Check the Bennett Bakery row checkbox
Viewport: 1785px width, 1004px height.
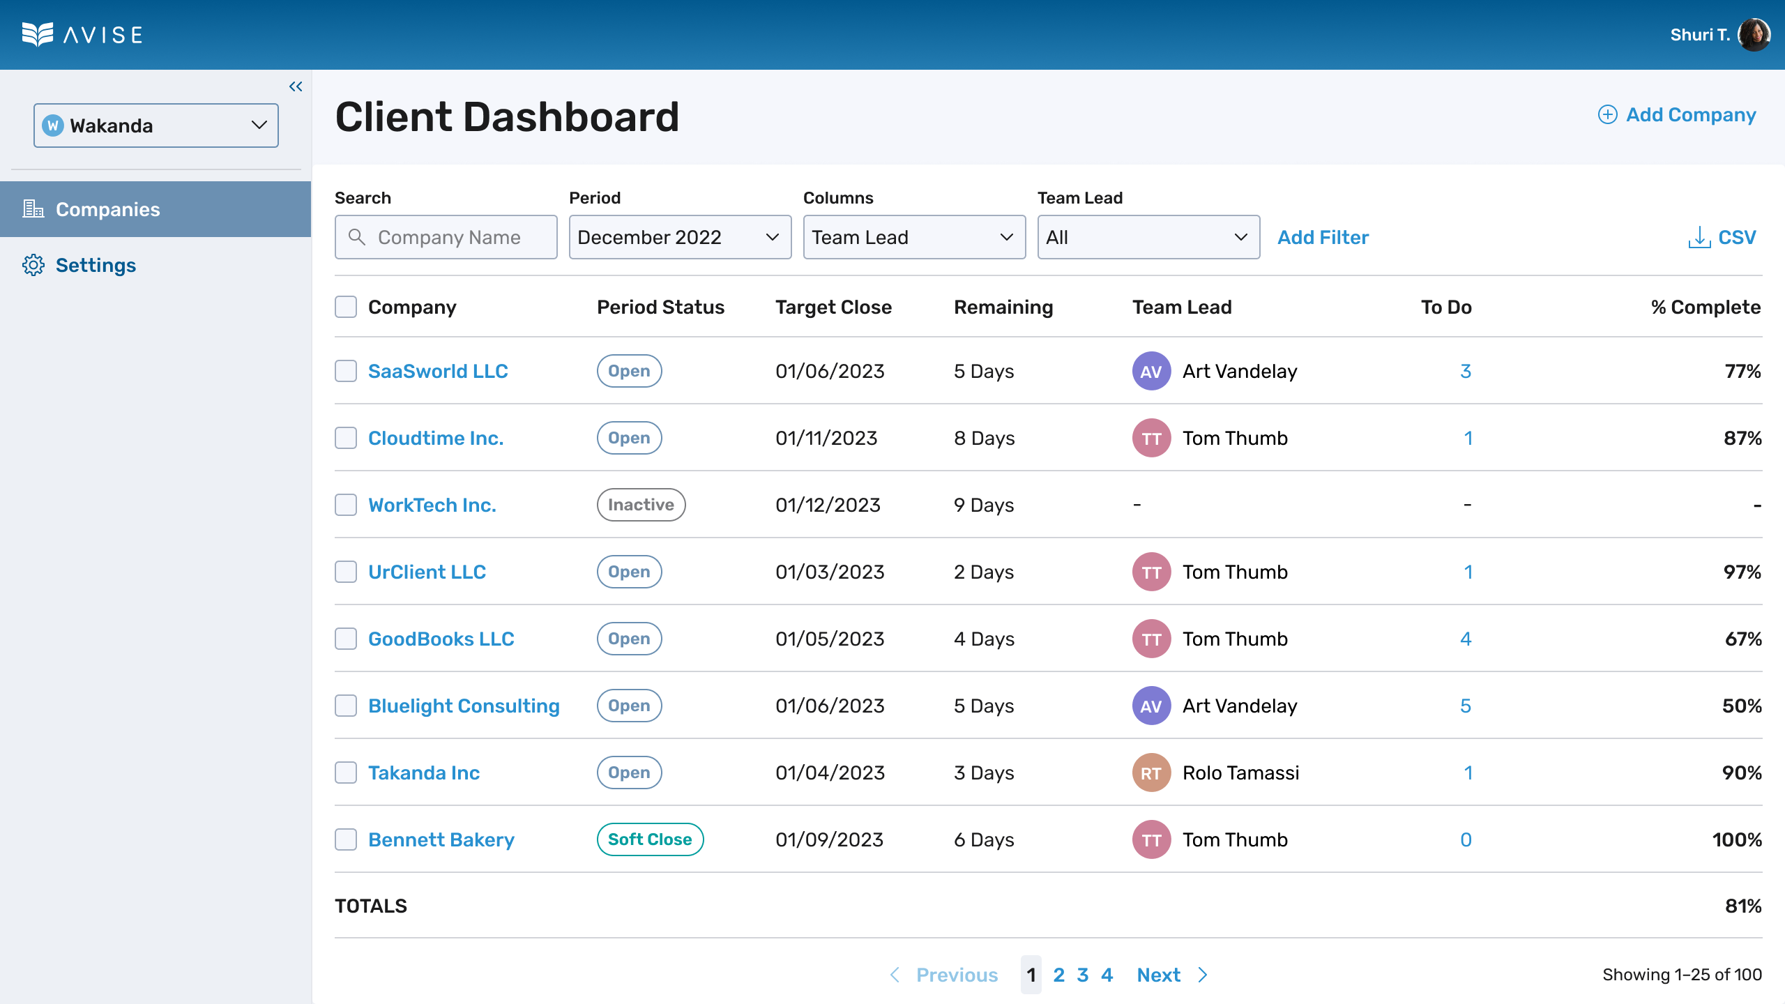(345, 839)
